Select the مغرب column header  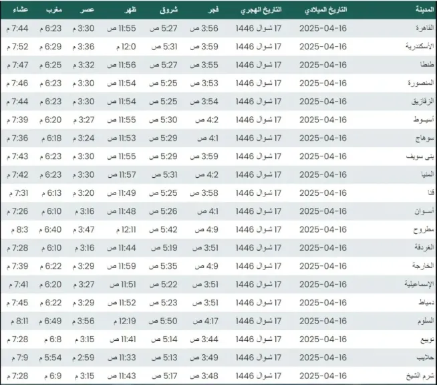[53, 10]
